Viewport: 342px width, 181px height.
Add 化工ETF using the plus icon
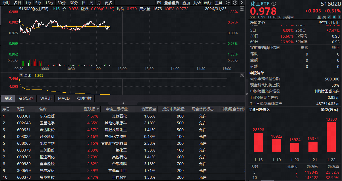[x=339, y=17]
